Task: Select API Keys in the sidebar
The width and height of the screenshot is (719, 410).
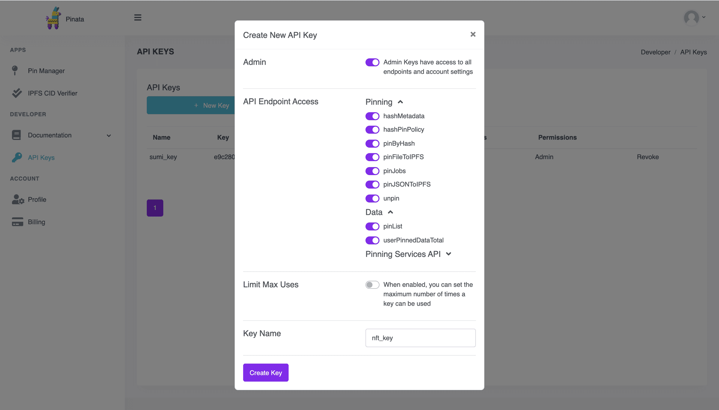Action: tap(41, 157)
